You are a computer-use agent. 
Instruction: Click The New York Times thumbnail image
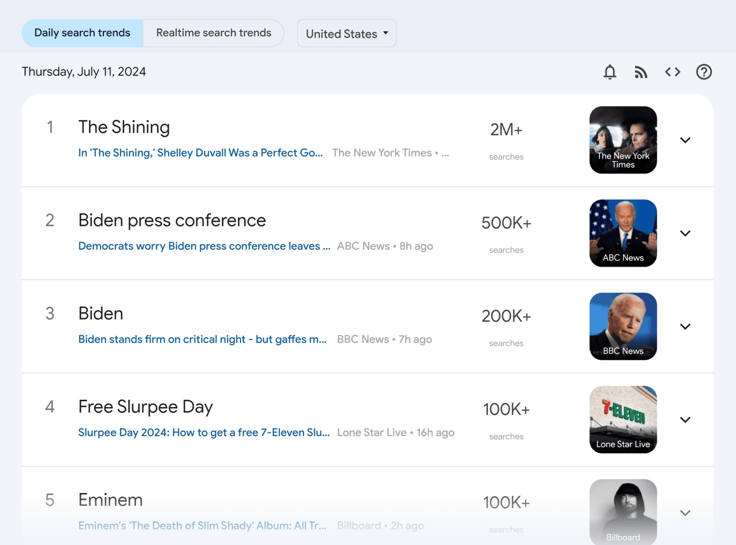pyautogui.click(x=623, y=140)
